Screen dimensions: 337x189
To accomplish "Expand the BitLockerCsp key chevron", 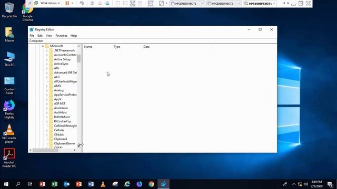I will 47,121.
